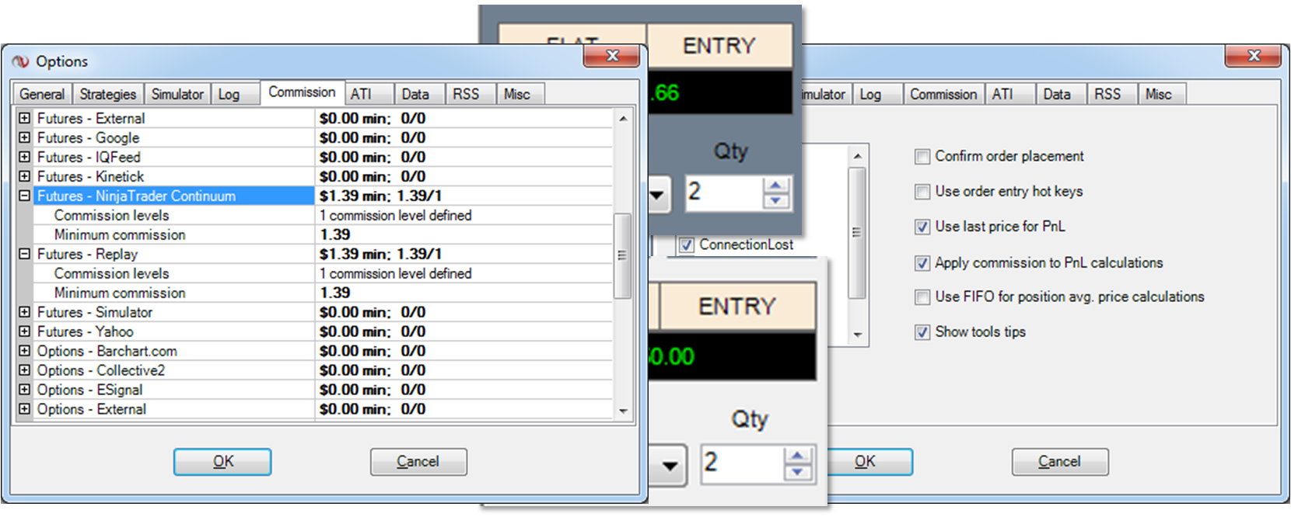This screenshot has width=1291, height=517.
Task: Increase quantity in lower Qty spinner
Action: click(797, 456)
